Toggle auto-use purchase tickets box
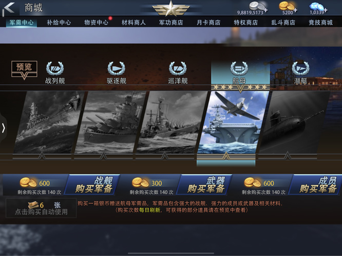Screen dimensions: 342x256 [41, 208]
